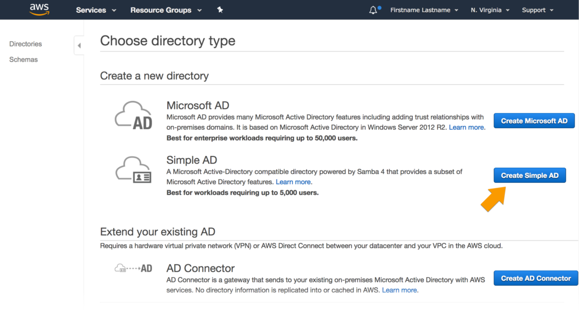This screenshot has height=310, width=579.
Task: Click the Choose directory type title
Action: click(x=167, y=41)
